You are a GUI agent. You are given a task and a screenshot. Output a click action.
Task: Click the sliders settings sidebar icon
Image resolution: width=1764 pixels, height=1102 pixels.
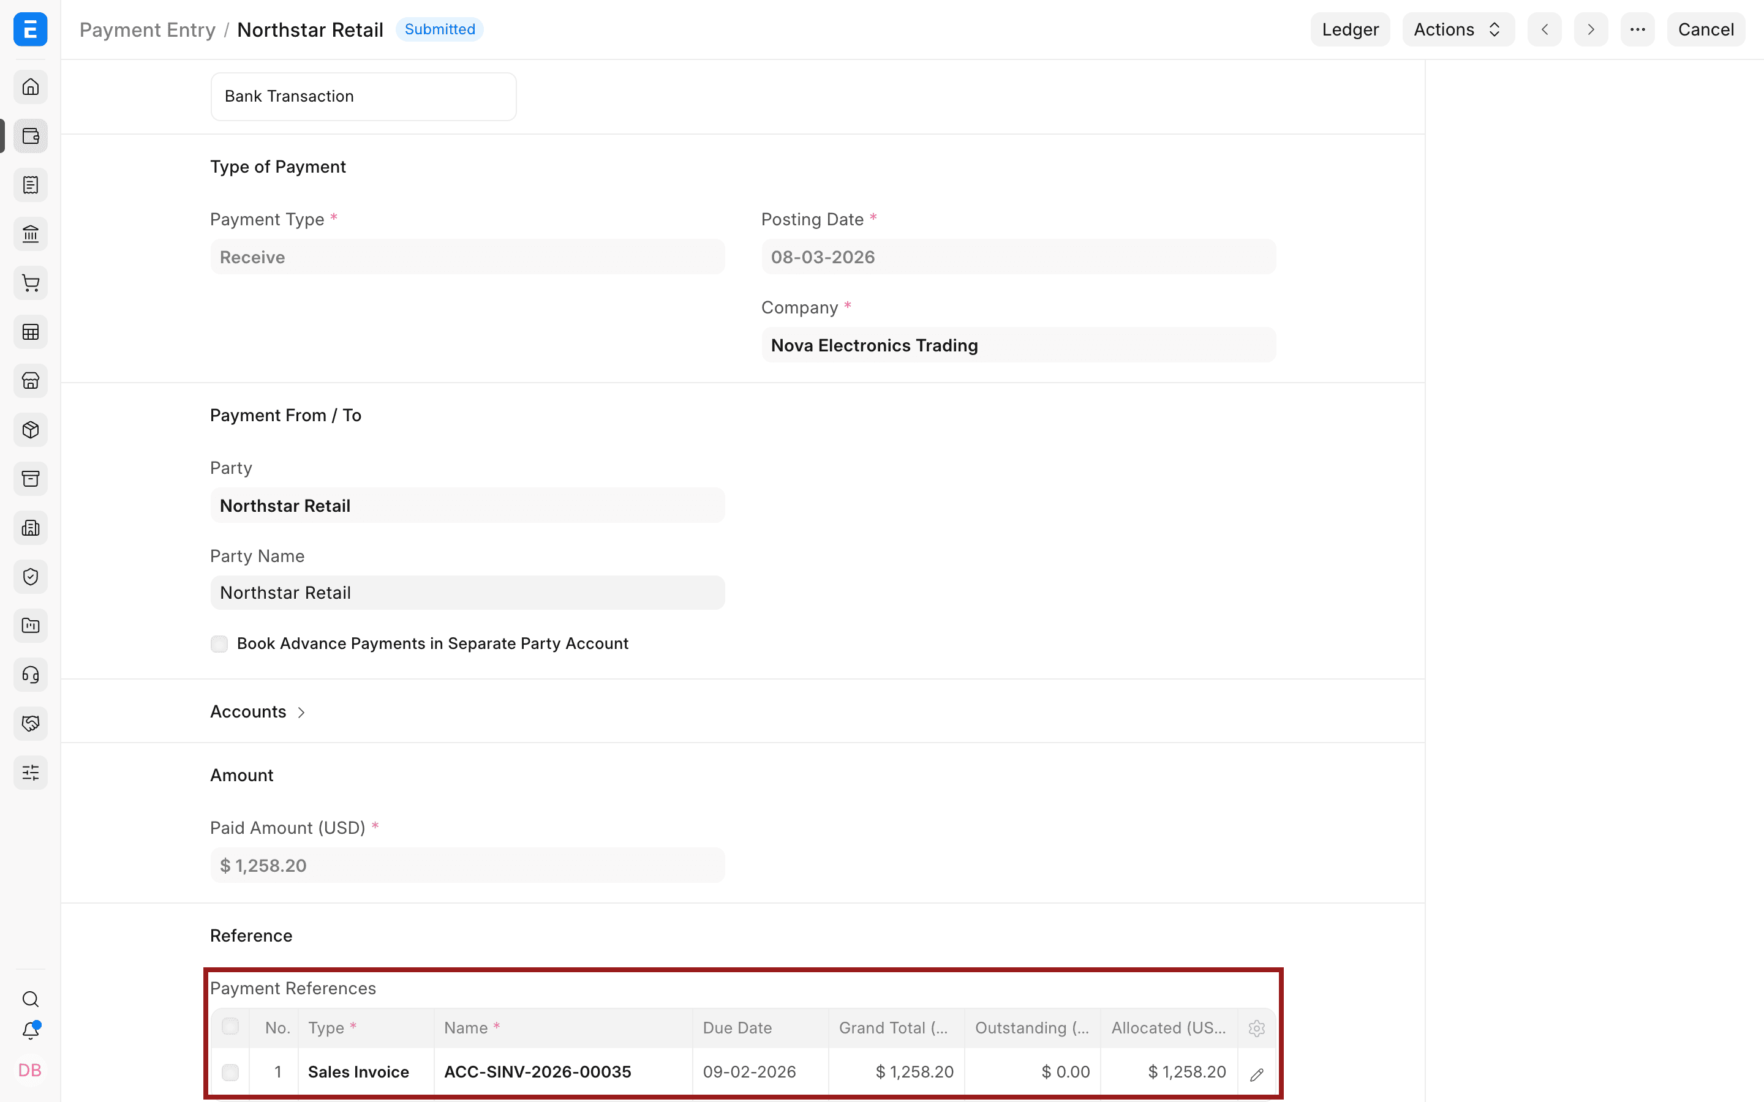[31, 773]
